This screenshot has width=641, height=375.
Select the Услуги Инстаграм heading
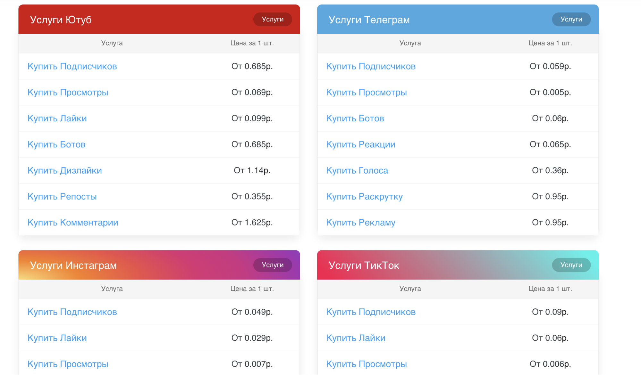[x=73, y=265]
